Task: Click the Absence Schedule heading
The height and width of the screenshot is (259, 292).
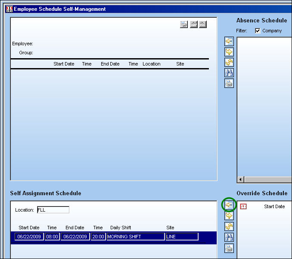Action: 262,20
